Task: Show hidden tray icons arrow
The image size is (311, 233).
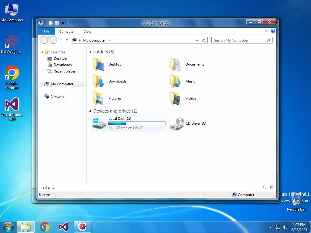Action: click(x=270, y=227)
